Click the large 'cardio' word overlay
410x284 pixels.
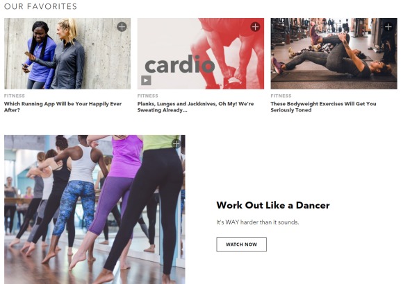pyautogui.click(x=180, y=64)
